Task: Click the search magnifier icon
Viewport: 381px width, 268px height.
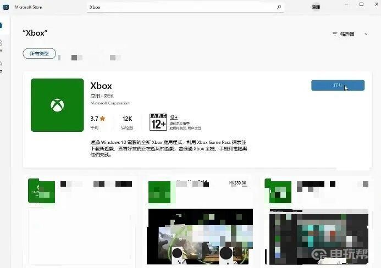Action: (x=279, y=7)
